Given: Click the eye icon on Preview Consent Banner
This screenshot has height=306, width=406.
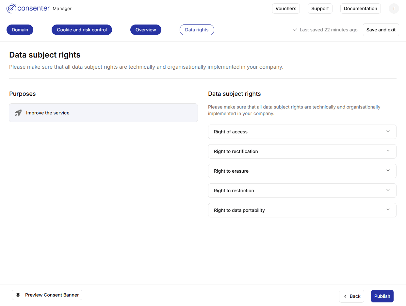Looking at the screenshot, I should 19,295.
